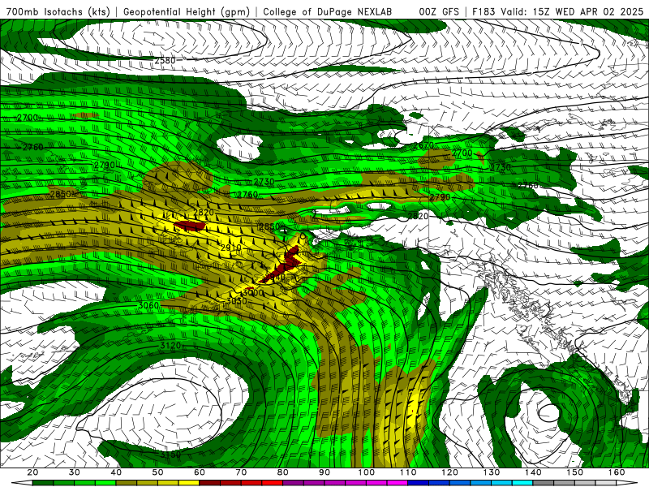This screenshot has width=649, height=487.
Task: Click the 3120 height contour label
Action: pyautogui.click(x=170, y=346)
